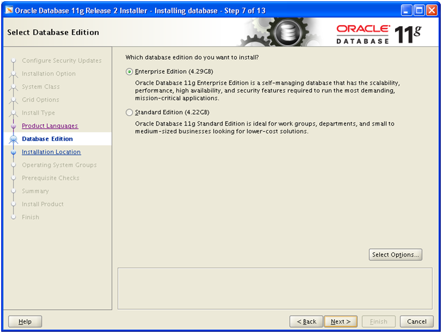Click the empty message area box
This screenshot has width=442, height=333.
tap(275, 288)
